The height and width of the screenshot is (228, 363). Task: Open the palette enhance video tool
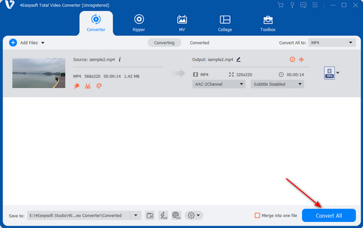(99, 86)
